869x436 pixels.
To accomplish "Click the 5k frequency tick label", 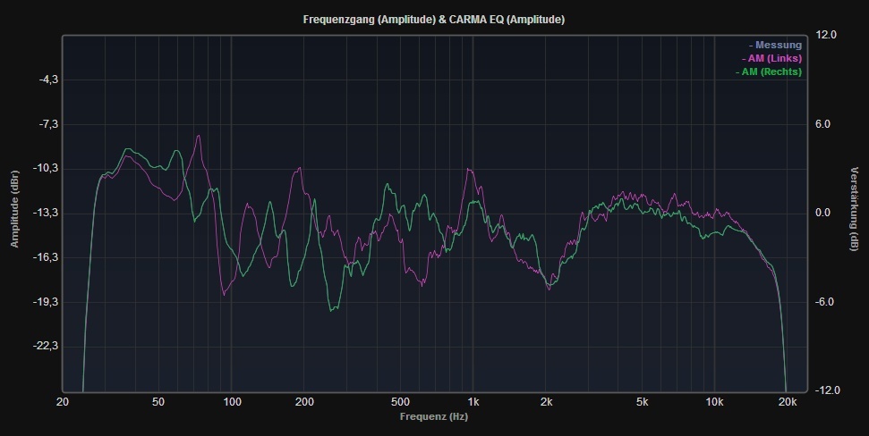I will 642,402.
